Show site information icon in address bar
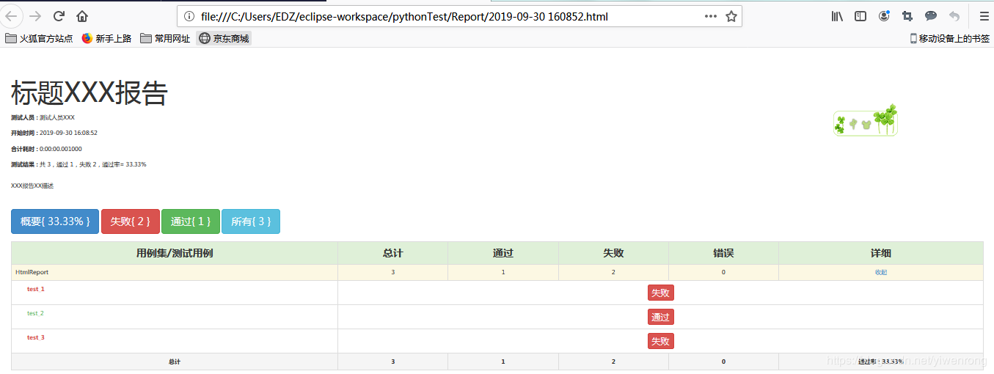 point(189,16)
